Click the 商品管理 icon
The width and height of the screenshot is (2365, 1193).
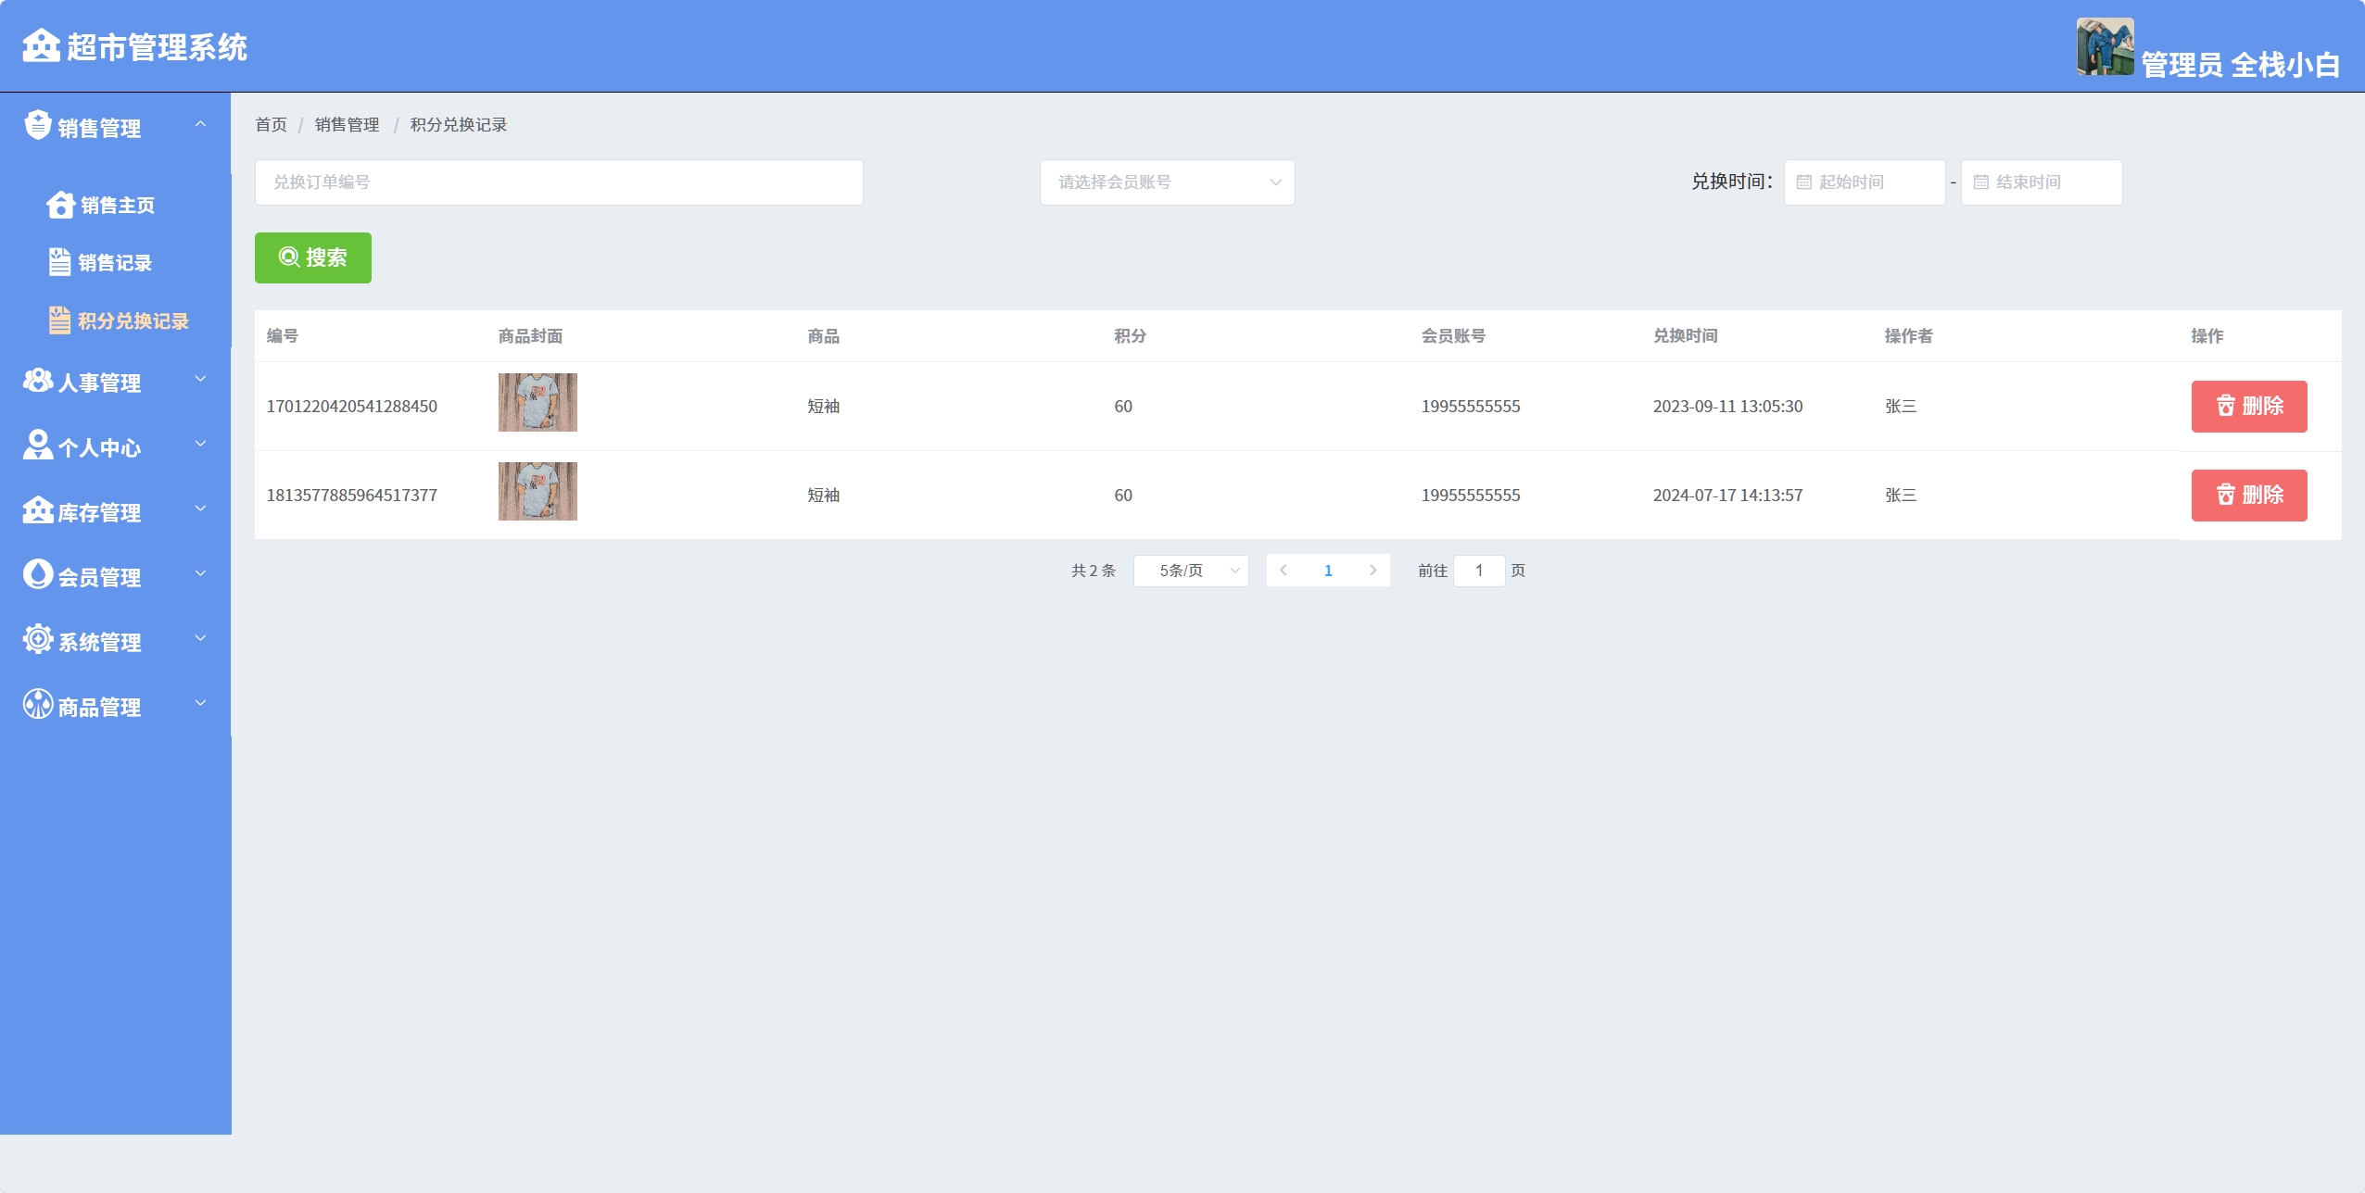pyautogui.click(x=38, y=704)
